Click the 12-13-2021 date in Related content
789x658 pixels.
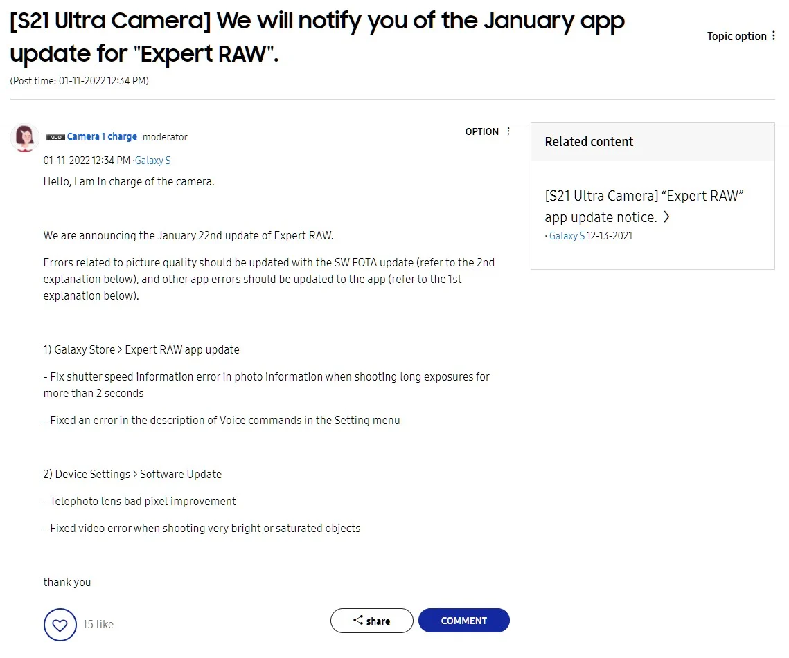click(x=610, y=236)
